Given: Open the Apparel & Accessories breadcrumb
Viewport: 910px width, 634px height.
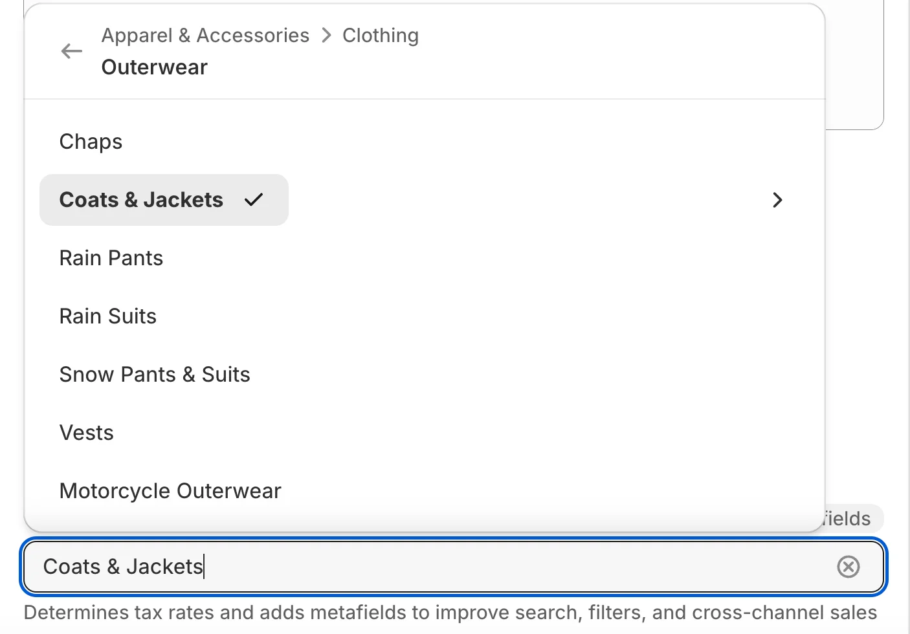Looking at the screenshot, I should (x=205, y=36).
